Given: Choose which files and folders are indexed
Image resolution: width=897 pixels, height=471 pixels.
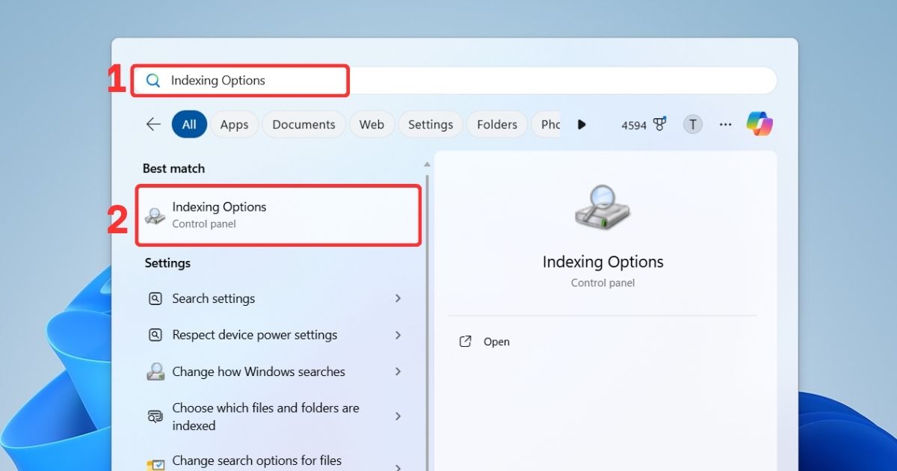Looking at the screenshot, I should (x=265, y=416).
